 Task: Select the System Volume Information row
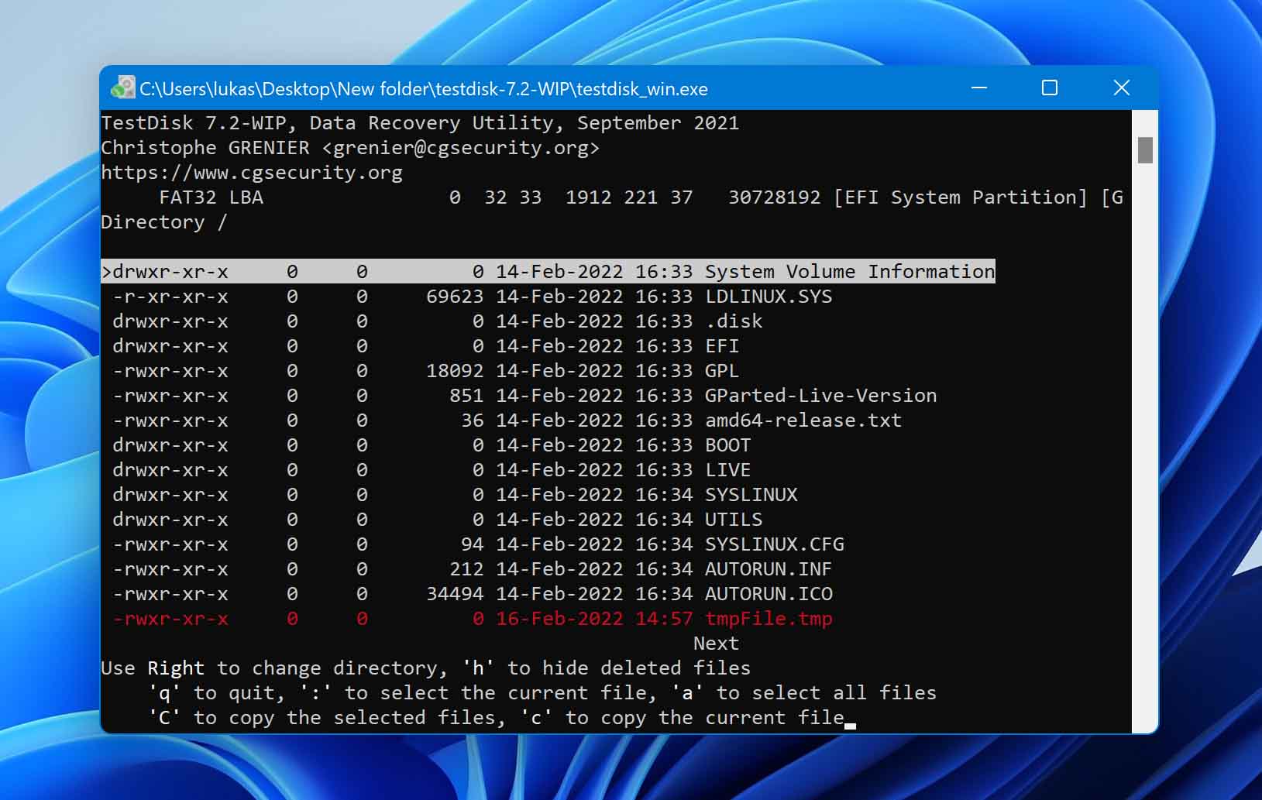(548, 271)
